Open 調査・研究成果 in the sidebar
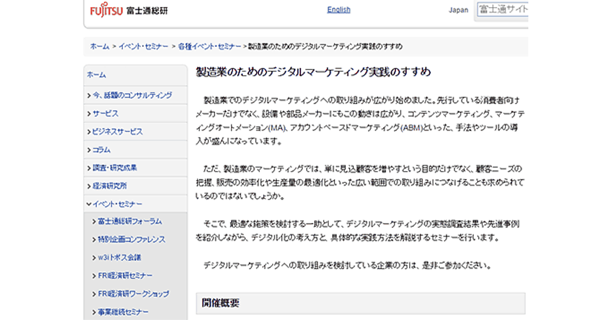Screen dimensions: 609x320 [x=114, y=168]
